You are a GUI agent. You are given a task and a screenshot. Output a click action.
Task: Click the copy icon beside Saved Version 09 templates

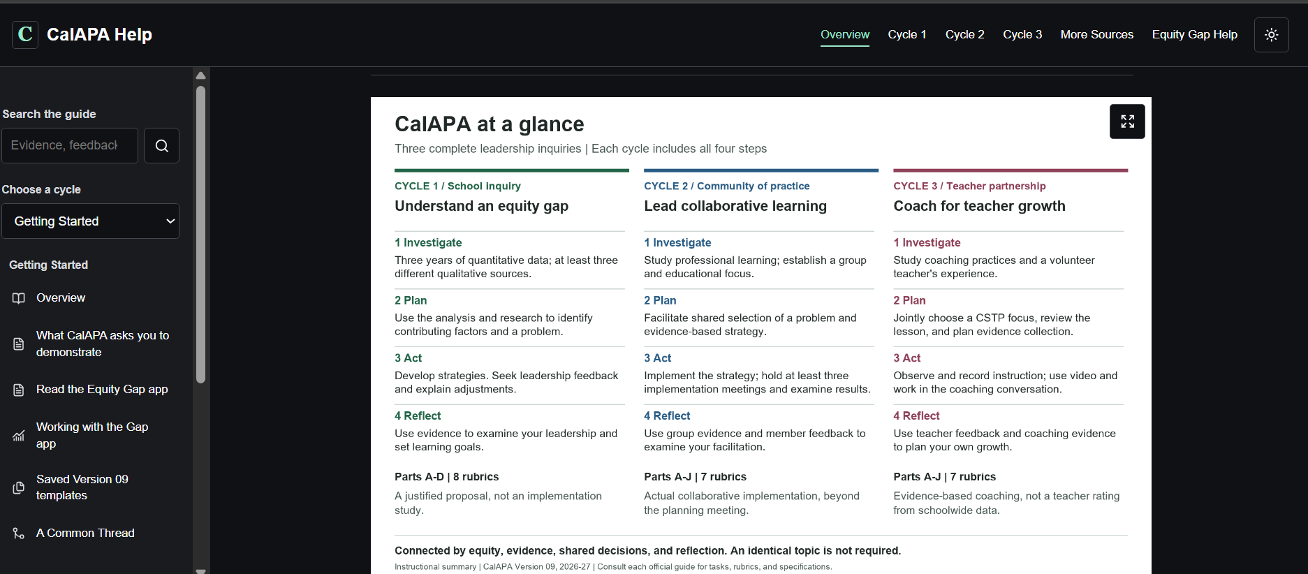pos(19,487)
